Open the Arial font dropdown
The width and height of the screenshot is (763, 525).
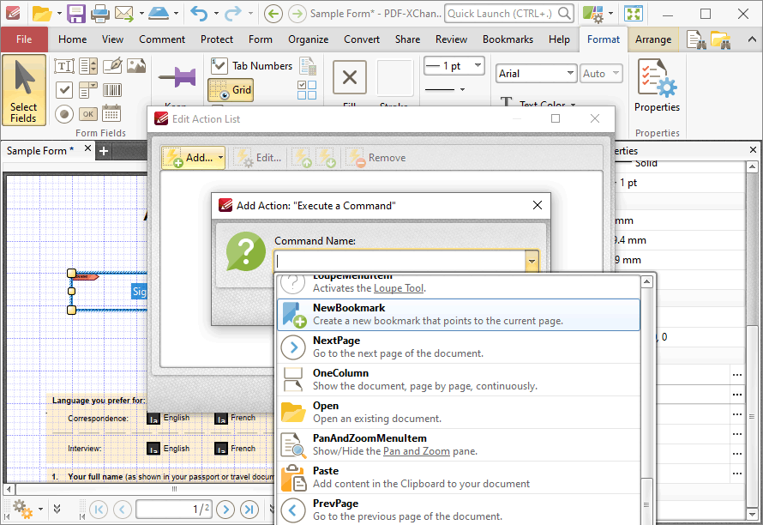coord(536,74)
